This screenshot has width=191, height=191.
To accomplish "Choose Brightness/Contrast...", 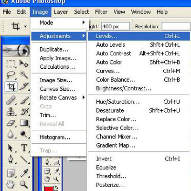I will click(139, 88).
